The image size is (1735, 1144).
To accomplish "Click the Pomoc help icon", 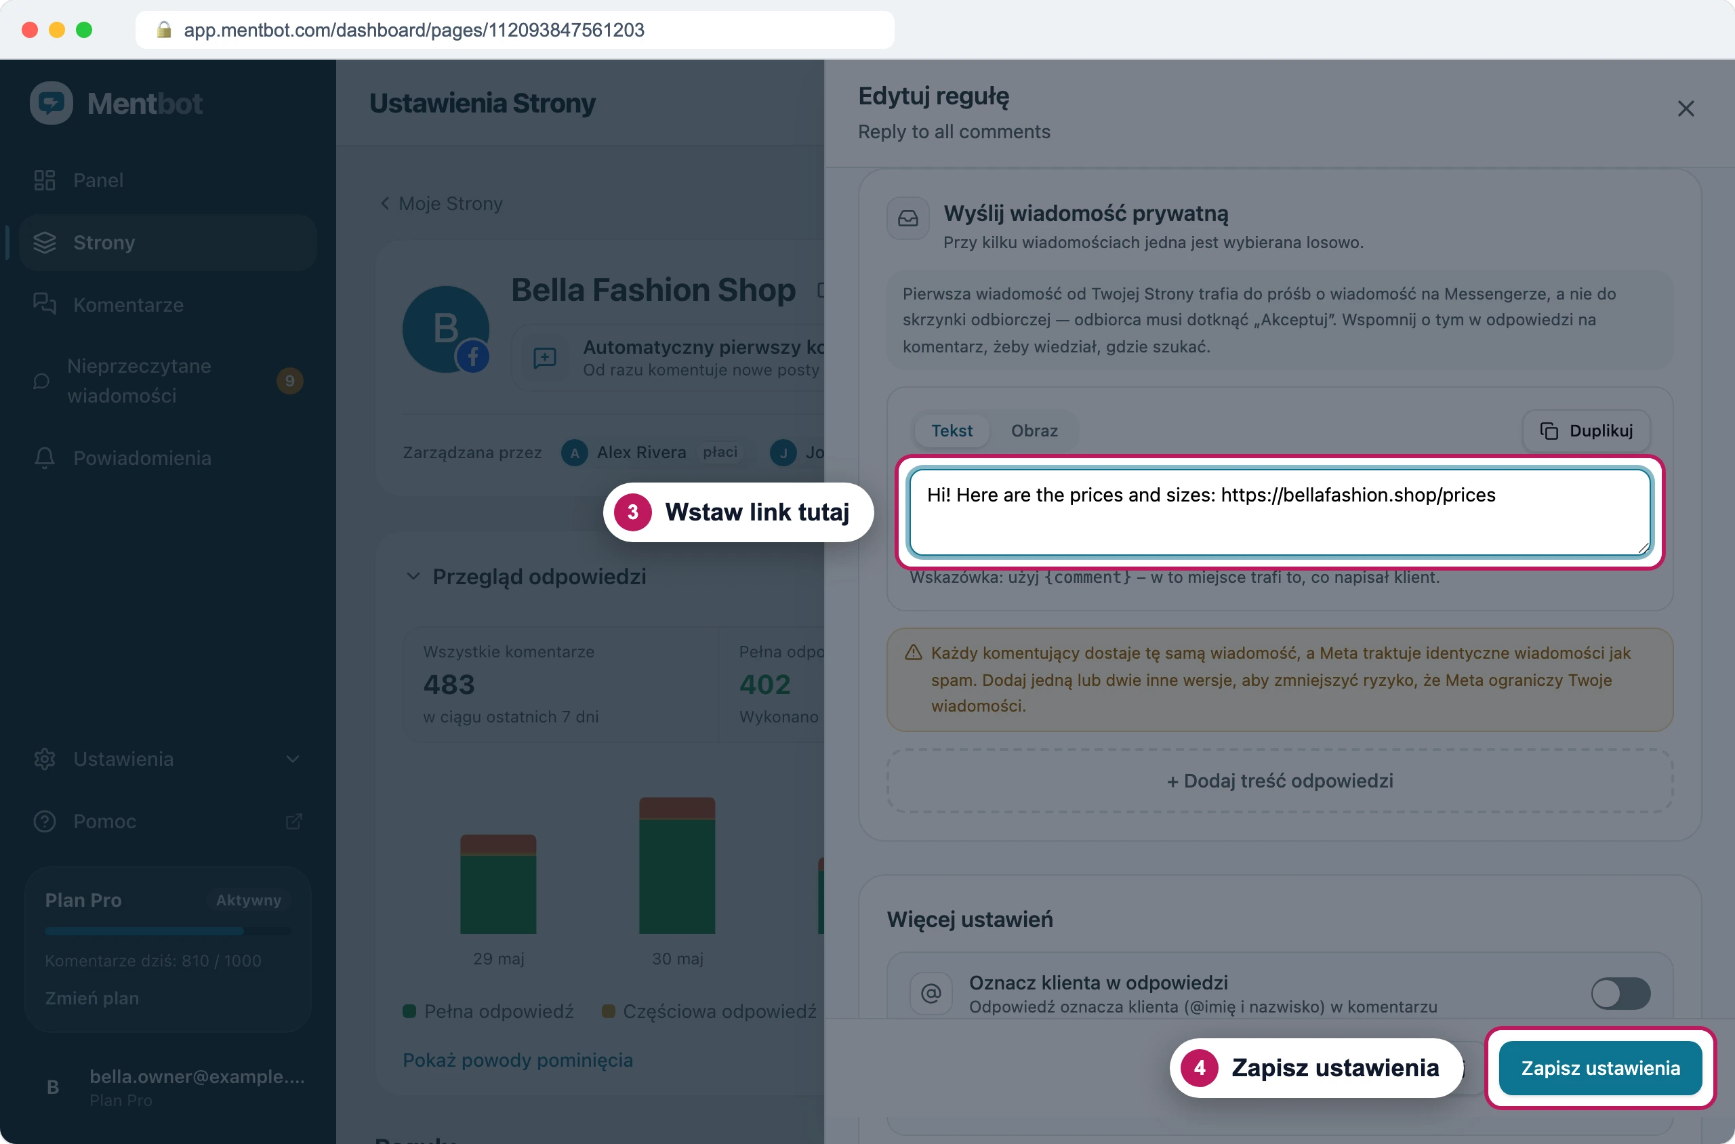I will 45,821.
